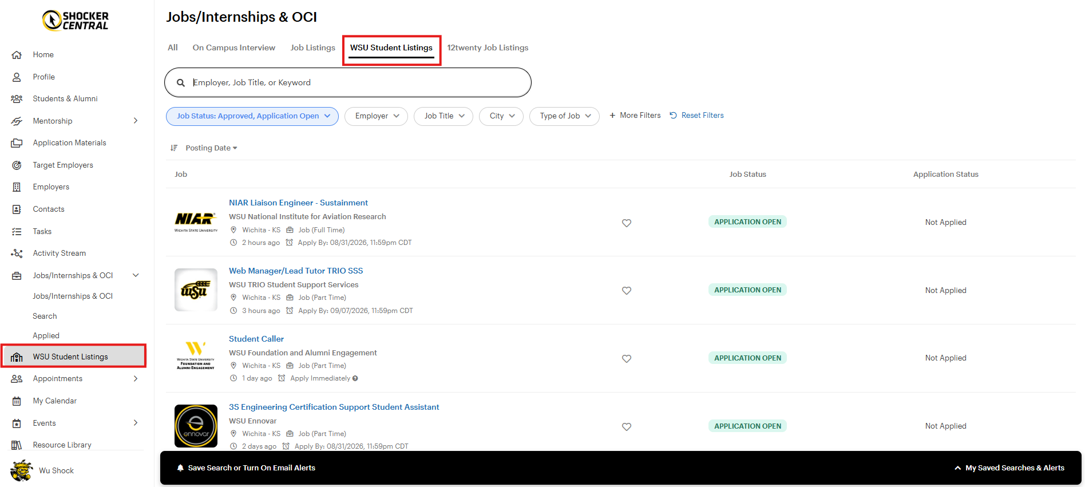Screen dimensions: 1085x487
Task: Expand the Events submenu arrow
Action: tap(136, 423)
